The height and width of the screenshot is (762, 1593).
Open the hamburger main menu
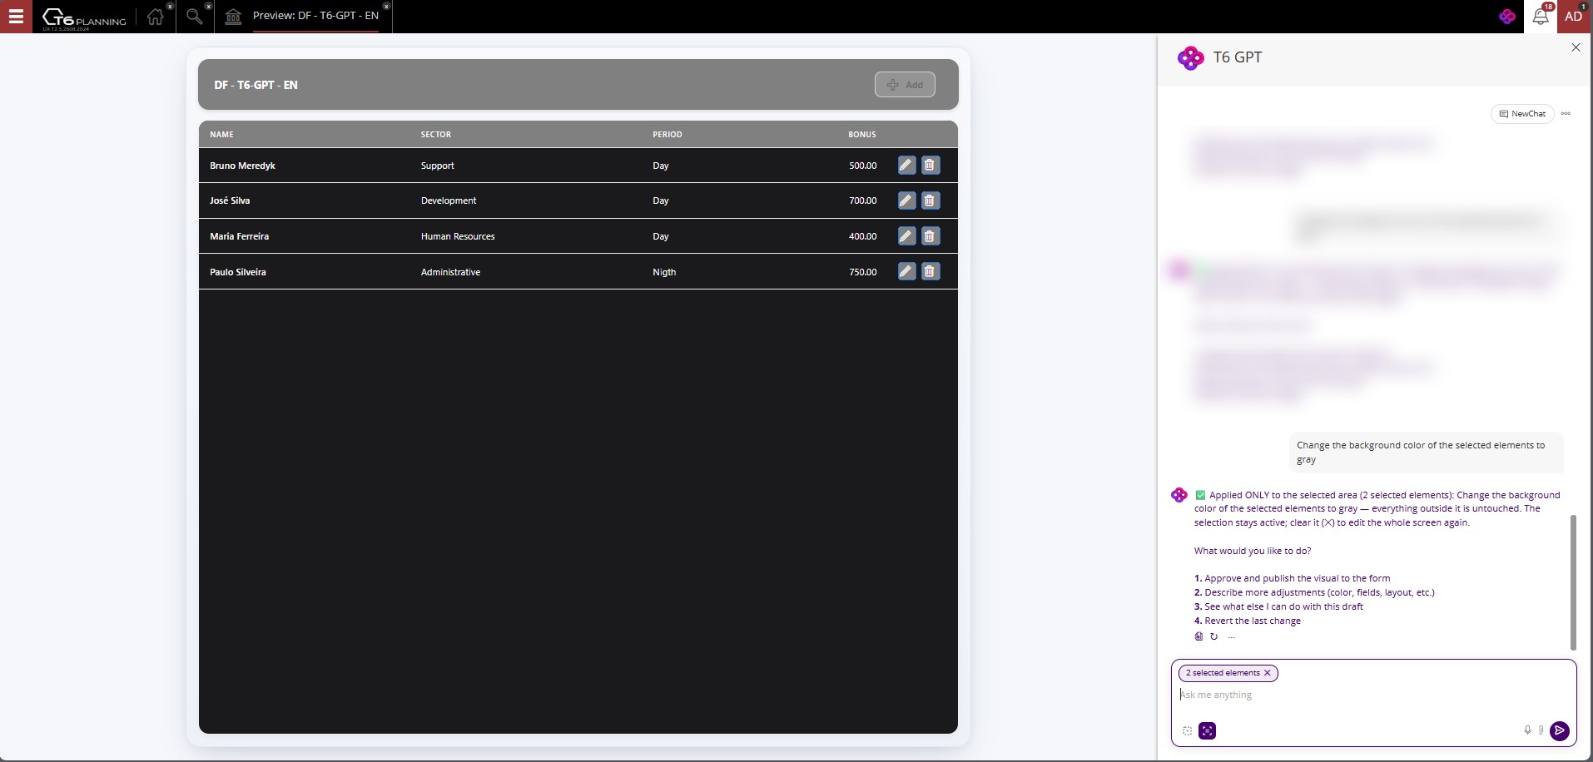[16, 16]
